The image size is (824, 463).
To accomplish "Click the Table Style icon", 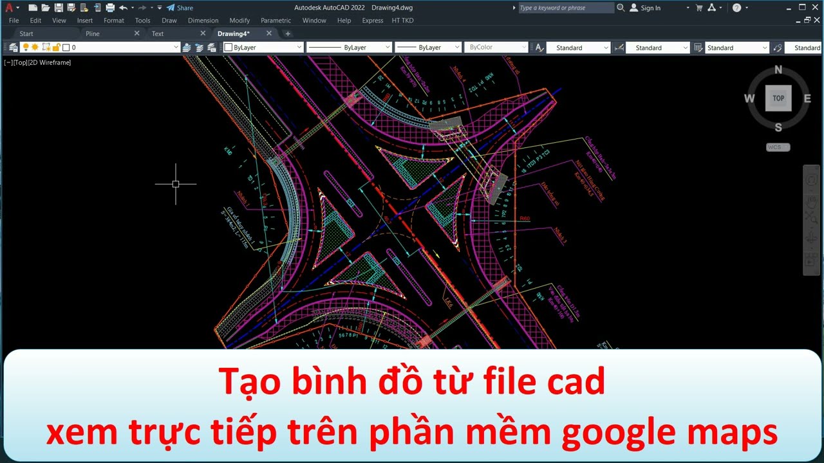I will (x=698, y=48).
